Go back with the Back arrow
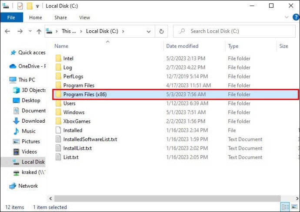This screenshot has height=212, width=300. pos(7,31)
